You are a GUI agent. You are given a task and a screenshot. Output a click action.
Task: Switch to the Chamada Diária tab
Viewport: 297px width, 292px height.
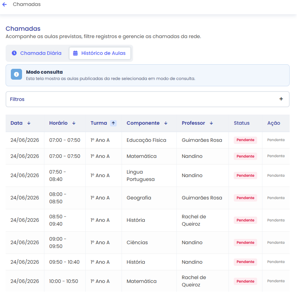click(37, 53)
